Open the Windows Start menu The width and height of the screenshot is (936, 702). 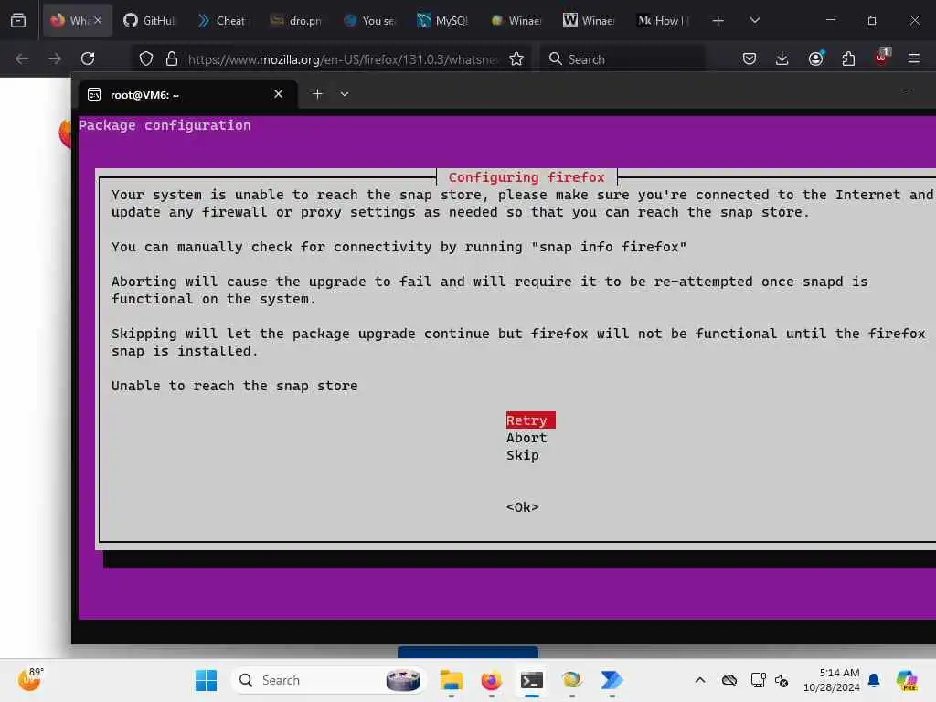click(x=206, y=680)
